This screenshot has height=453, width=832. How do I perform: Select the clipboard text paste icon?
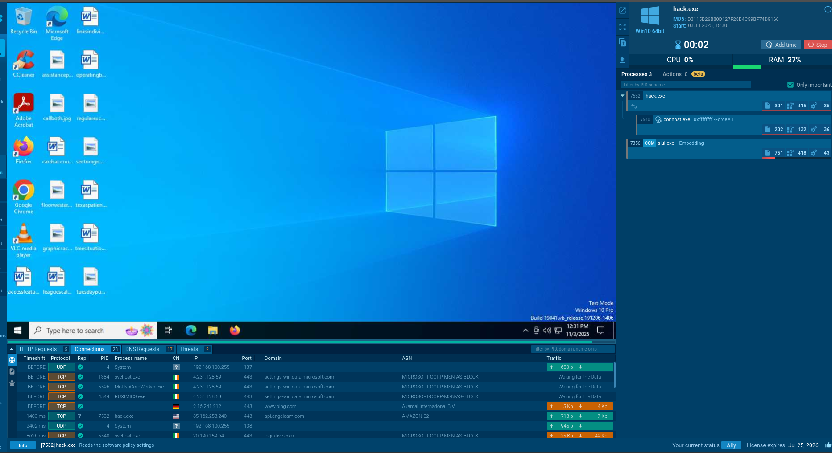coord(622,42)
